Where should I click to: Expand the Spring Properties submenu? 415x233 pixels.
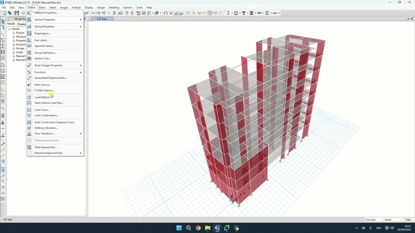(55, 27)
